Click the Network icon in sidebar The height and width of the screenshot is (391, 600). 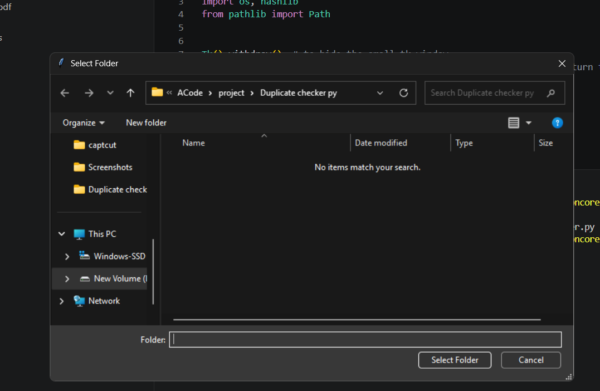[79, 301]
